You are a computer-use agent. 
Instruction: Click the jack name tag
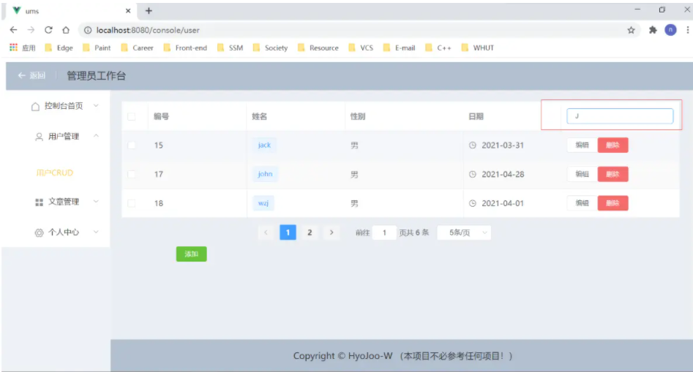[x=264, y=145]
